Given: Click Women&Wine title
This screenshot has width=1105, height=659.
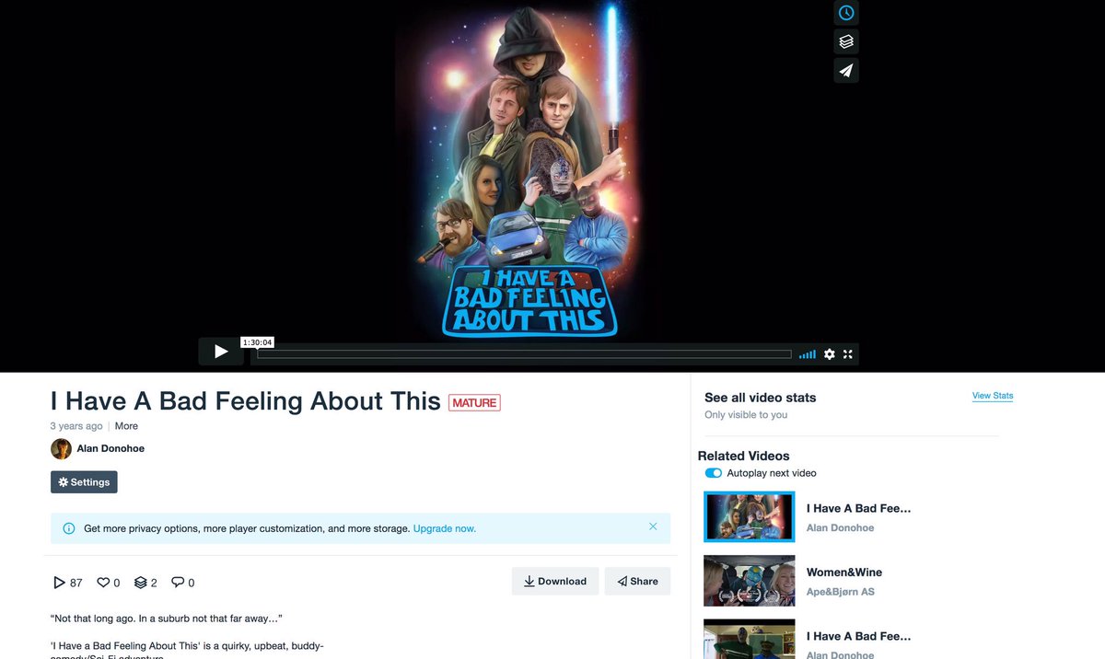Looking at the screenshot, I should click(x=844, y=572).
